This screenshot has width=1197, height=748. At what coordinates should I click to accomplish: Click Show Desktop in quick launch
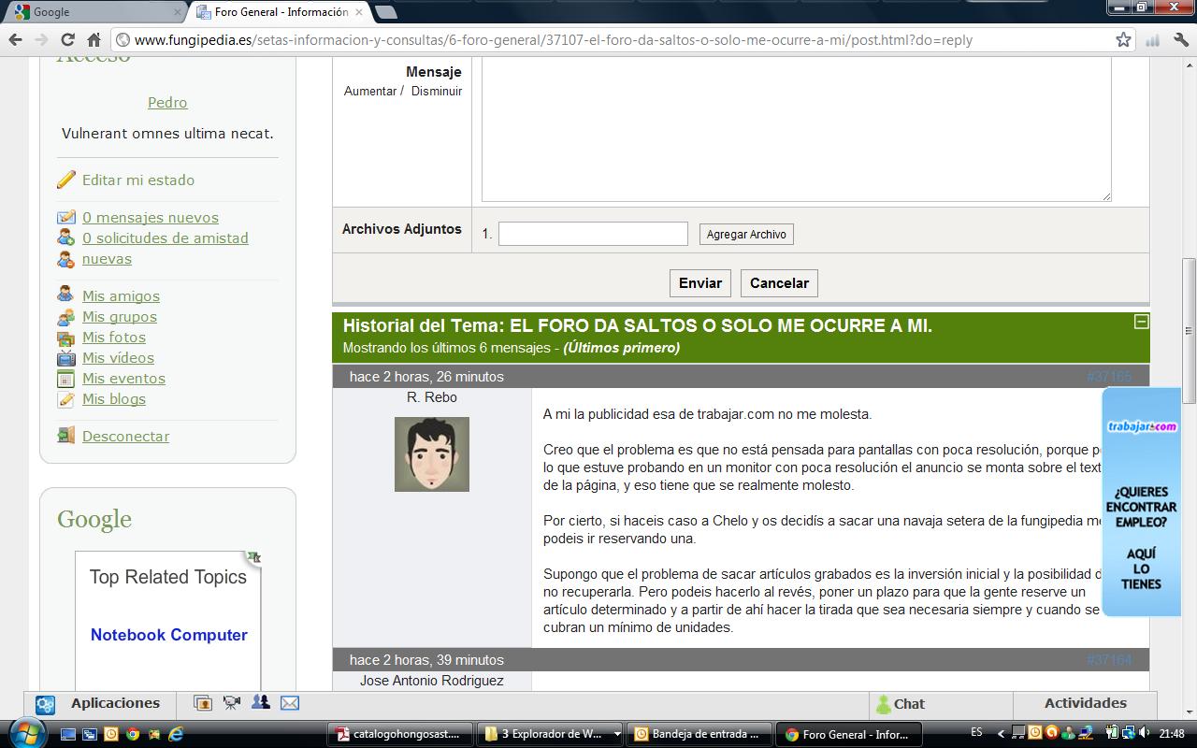pyautogui.click(x=70, y=734)
